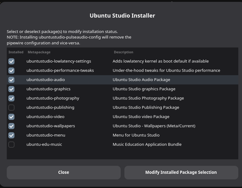Uncheck the ubuntustudio-lowlatency-settings checkbox
This screenshot has height=188, width=242.
pyautogui.click(x=11, y=61)
